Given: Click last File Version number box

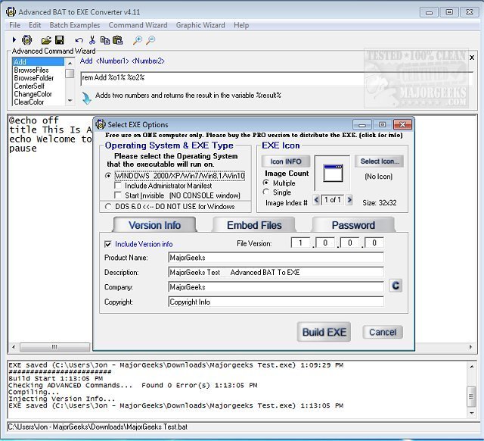Looking at the screenshot, I should 374,242.
